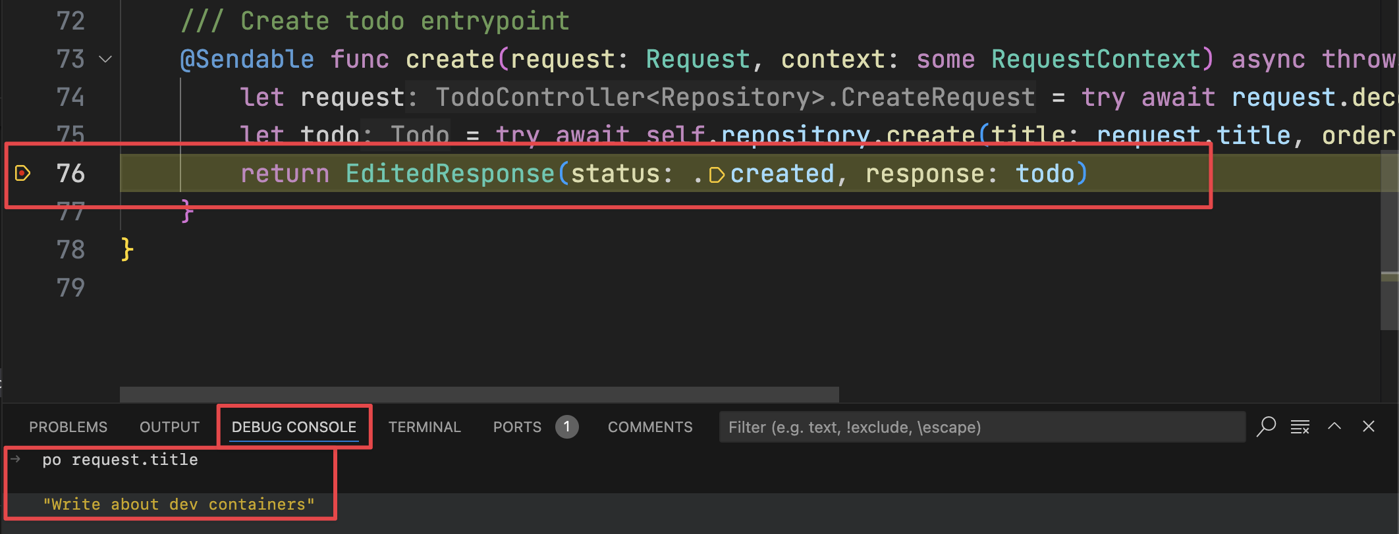Open the magnifier icon beside the filter
The width and height of the screenshot is (1399, 534).
click(x=1265, y=427)
